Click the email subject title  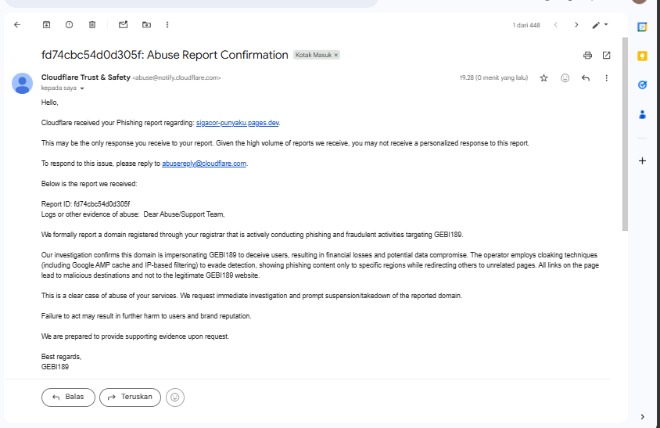point(164,56)
